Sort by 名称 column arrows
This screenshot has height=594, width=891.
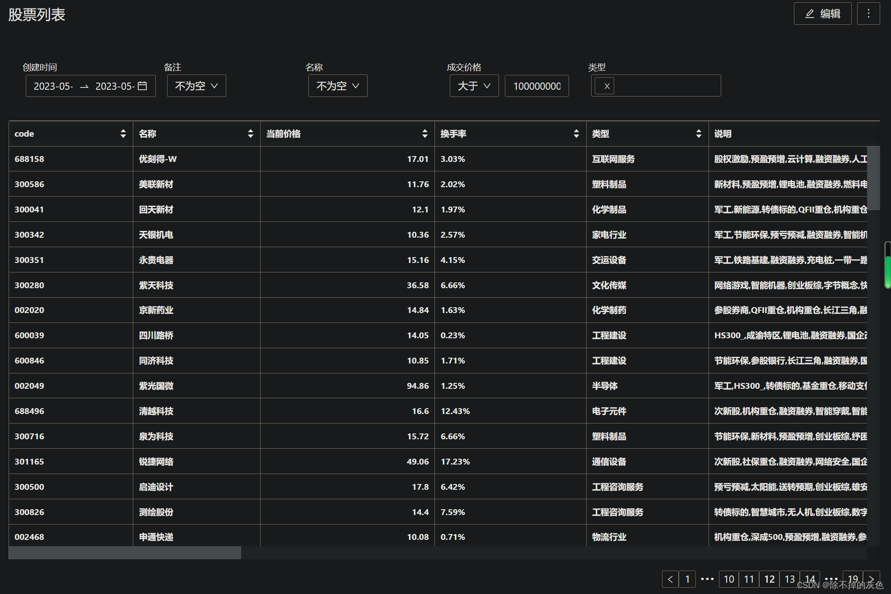(x=250, y=134)
